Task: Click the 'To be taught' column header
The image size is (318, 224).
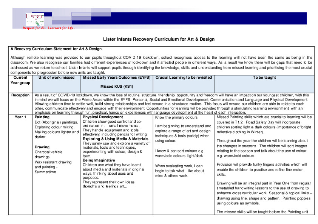Action: (265, 78)
